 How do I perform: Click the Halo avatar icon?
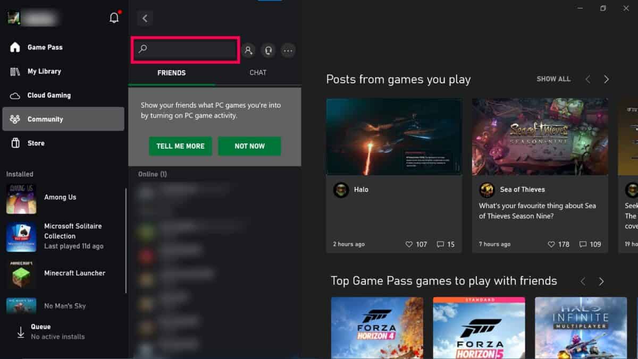pos(341,190)
